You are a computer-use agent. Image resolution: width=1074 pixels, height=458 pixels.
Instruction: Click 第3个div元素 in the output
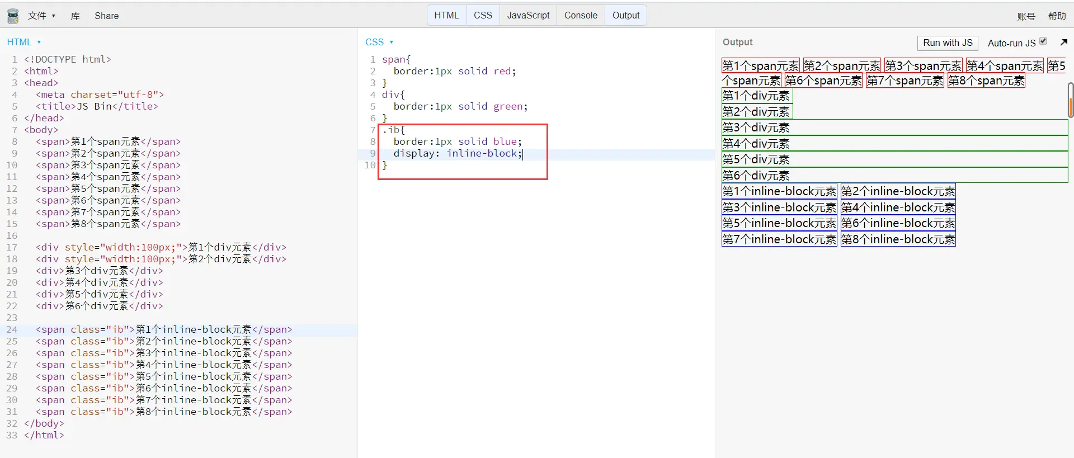click(895, 128)
